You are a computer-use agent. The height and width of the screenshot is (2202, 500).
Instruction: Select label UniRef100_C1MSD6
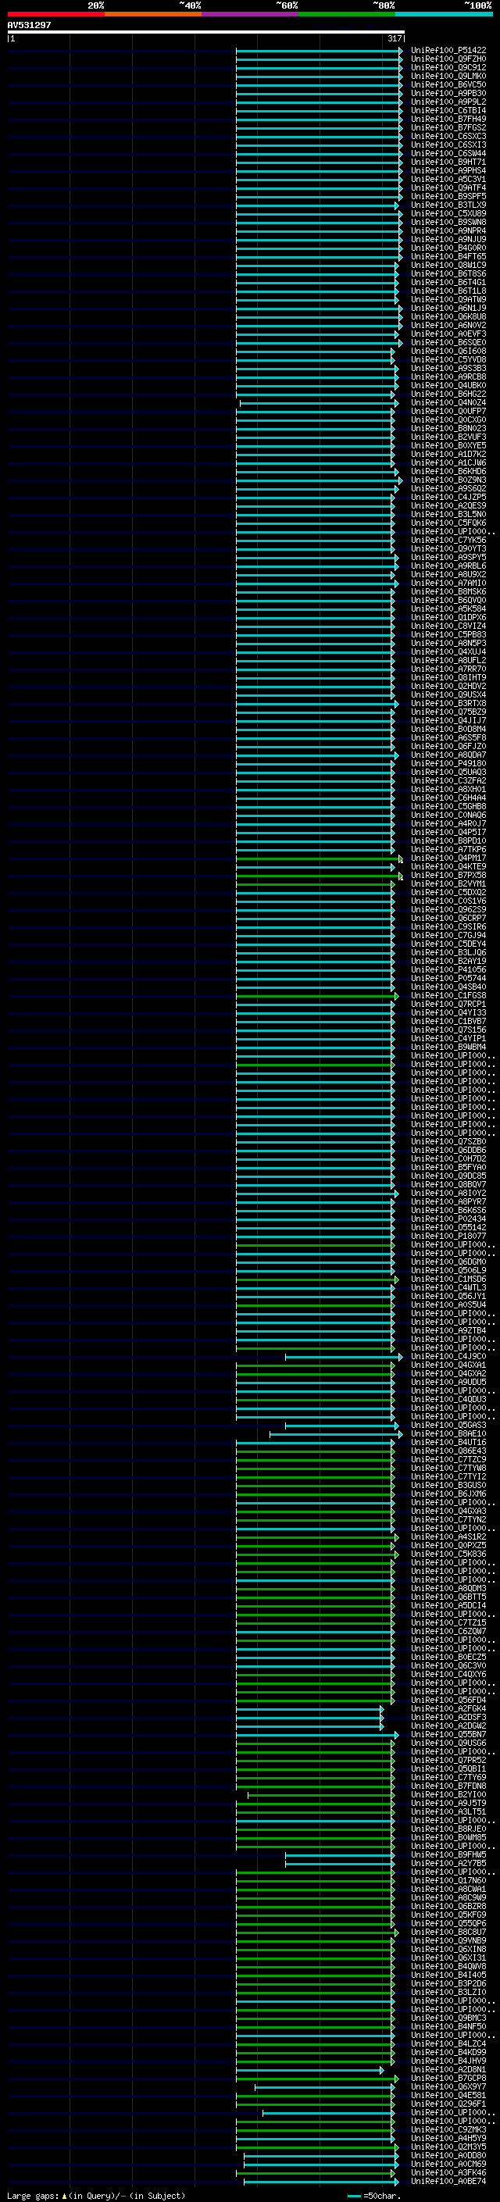[x=448, y=1279]
